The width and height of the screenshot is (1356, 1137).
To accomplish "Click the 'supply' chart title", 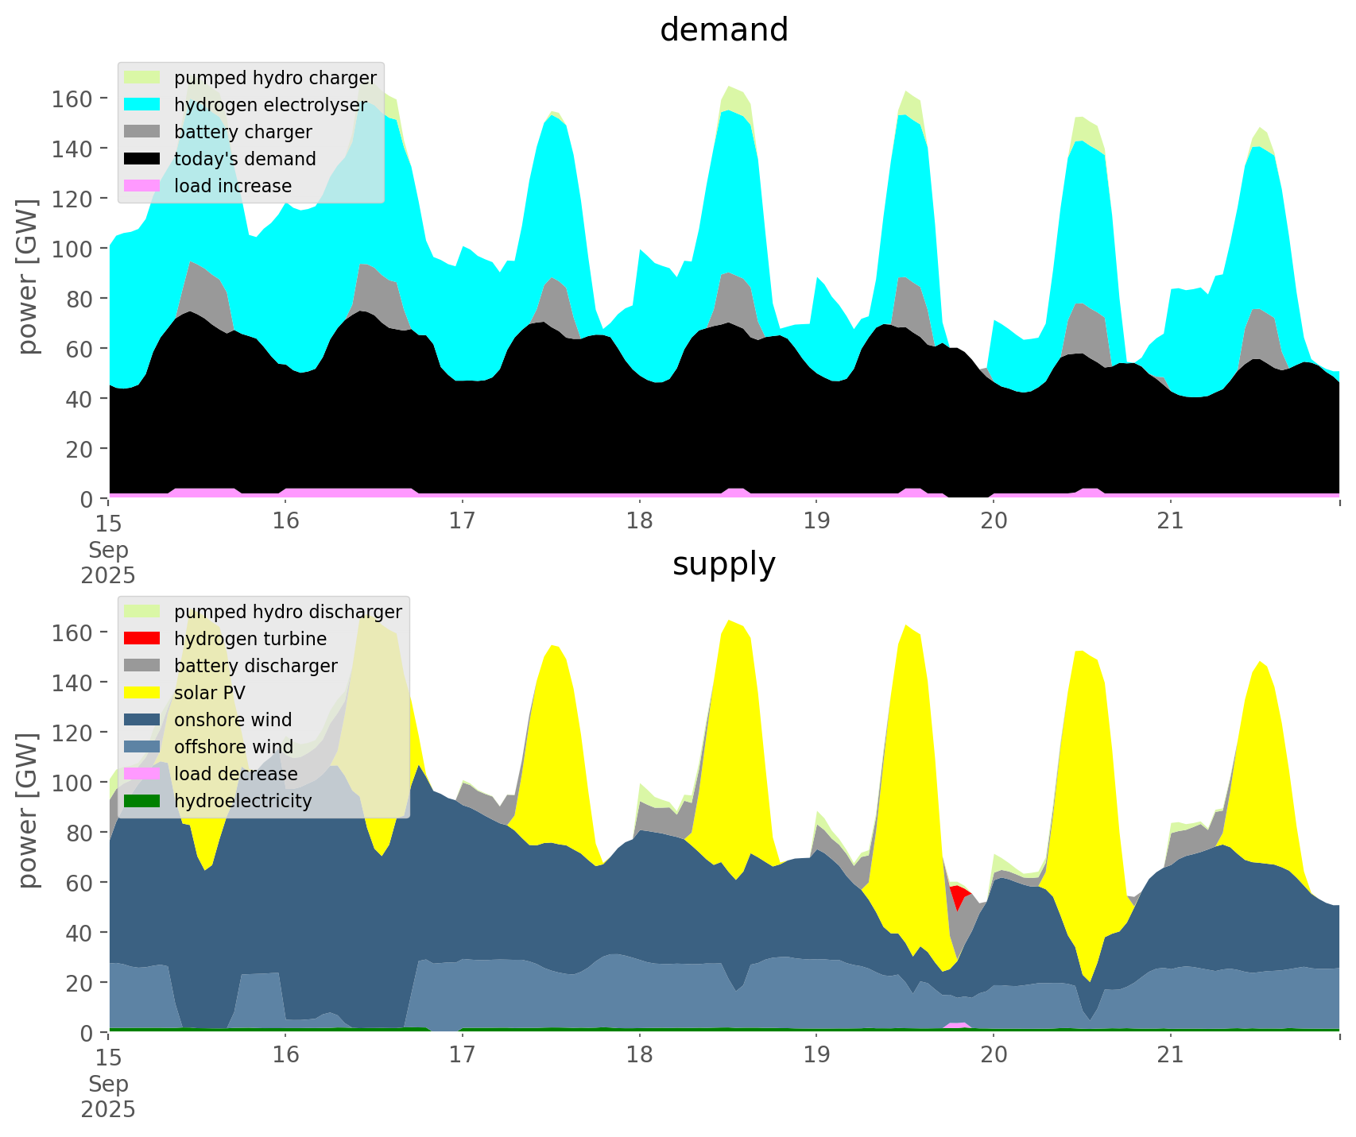I will 724,564.
